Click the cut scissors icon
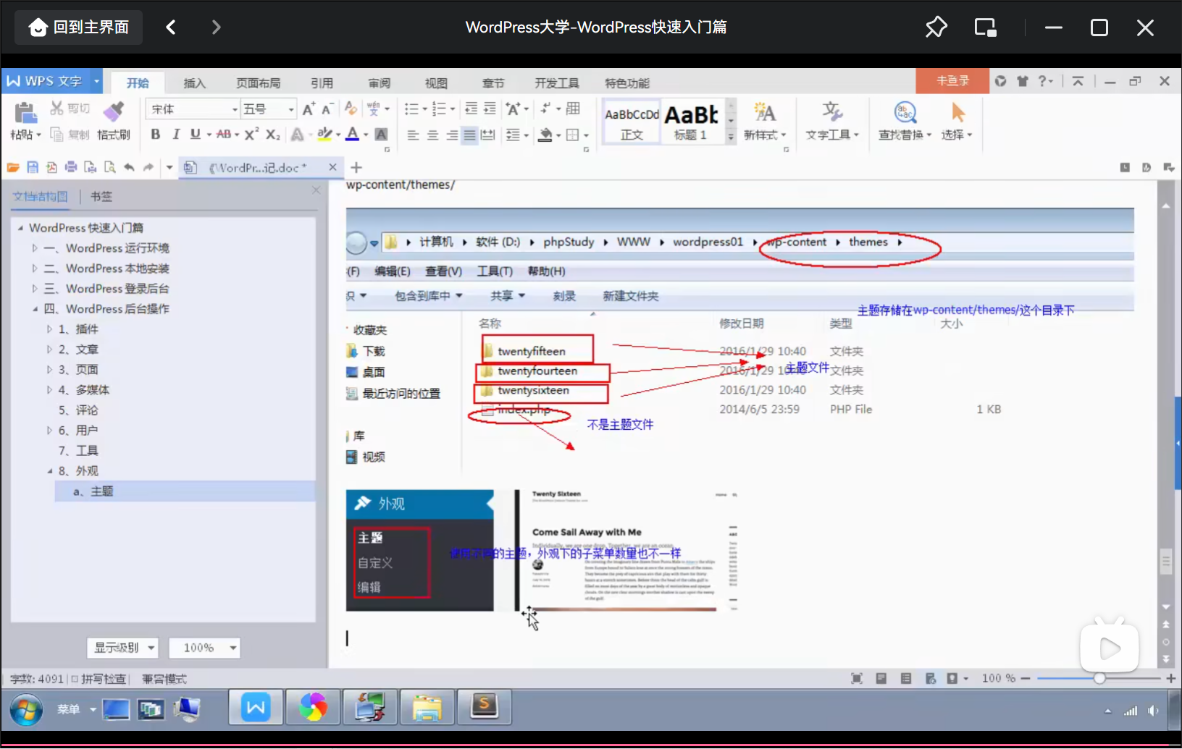 coord(56,109)
